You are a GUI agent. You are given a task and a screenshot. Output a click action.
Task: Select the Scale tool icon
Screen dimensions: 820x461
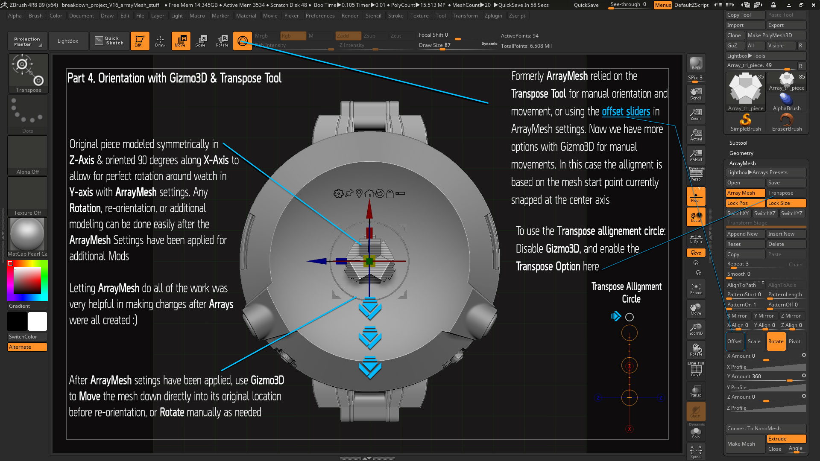201,41
